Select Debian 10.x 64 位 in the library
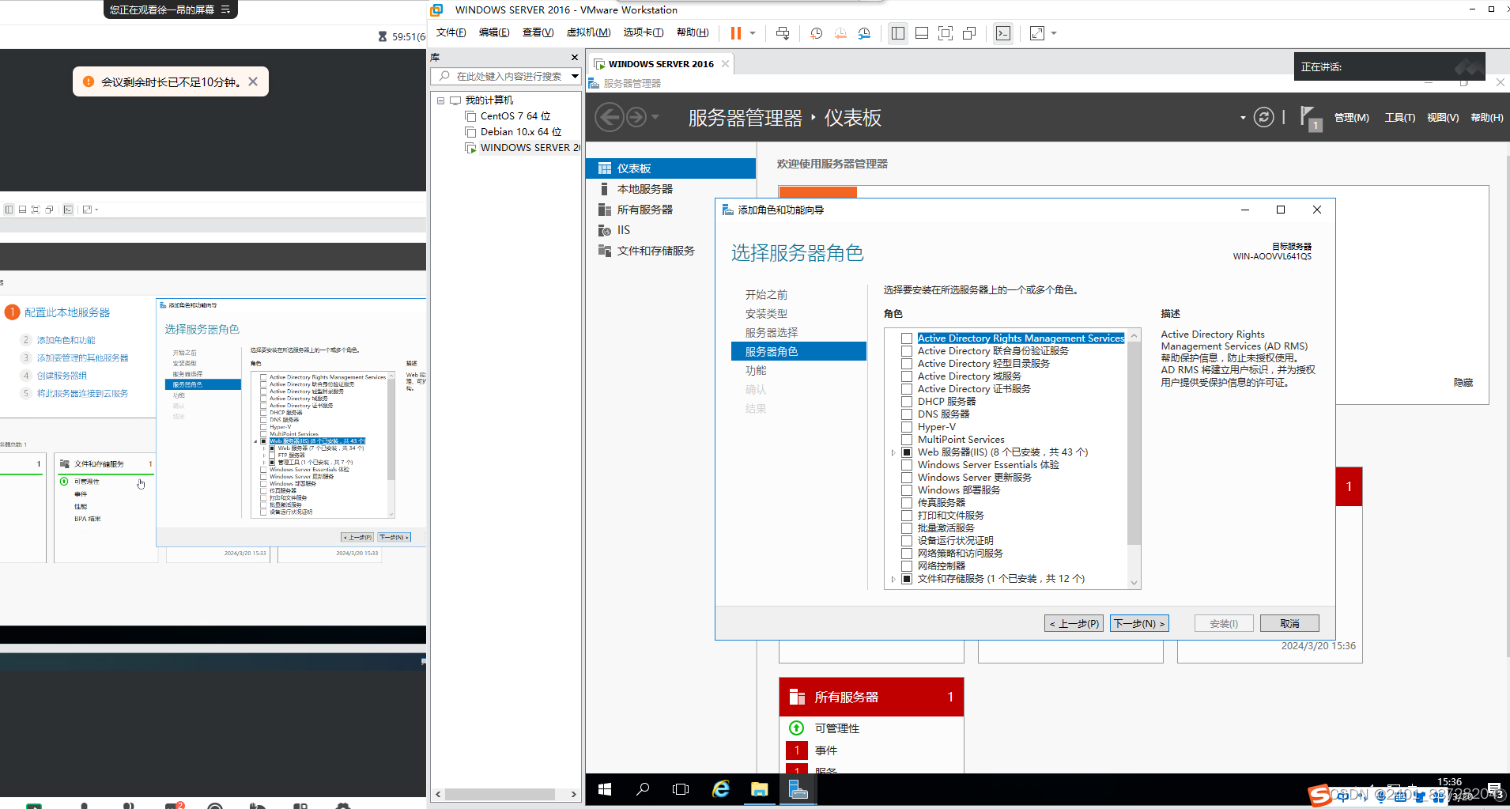 (x=520, y=132)
